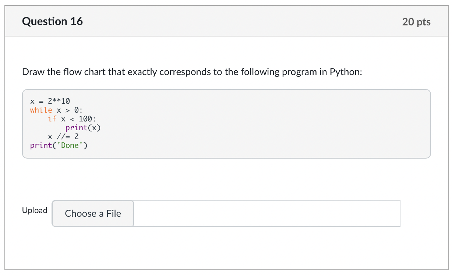The image size is (452, 276).
Task: Click the Upload label
Action: click(x=35, y=210)
